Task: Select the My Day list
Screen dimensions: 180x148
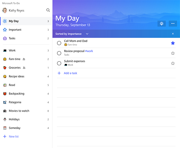Action: tap(26, 21)
